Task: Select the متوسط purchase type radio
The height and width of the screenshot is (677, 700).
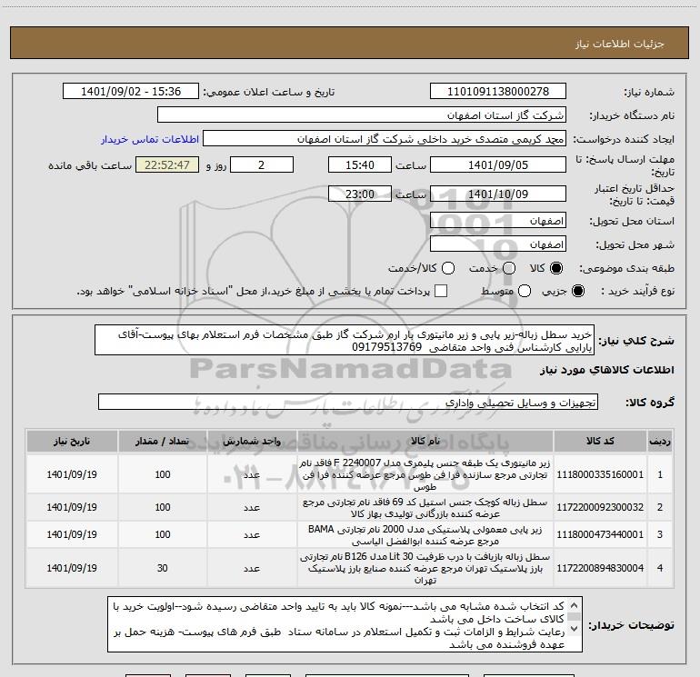Action: [525, 291]
